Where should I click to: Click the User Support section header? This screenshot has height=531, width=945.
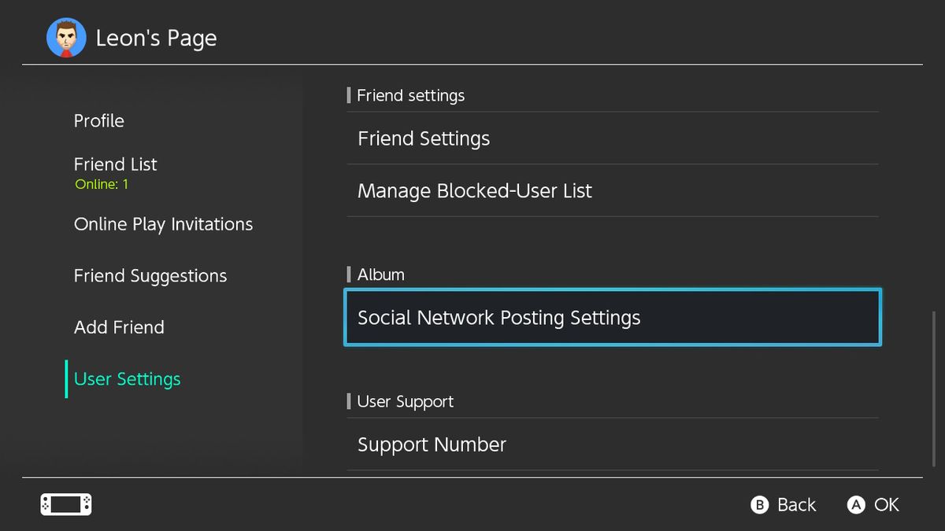(x=405, y=401)
